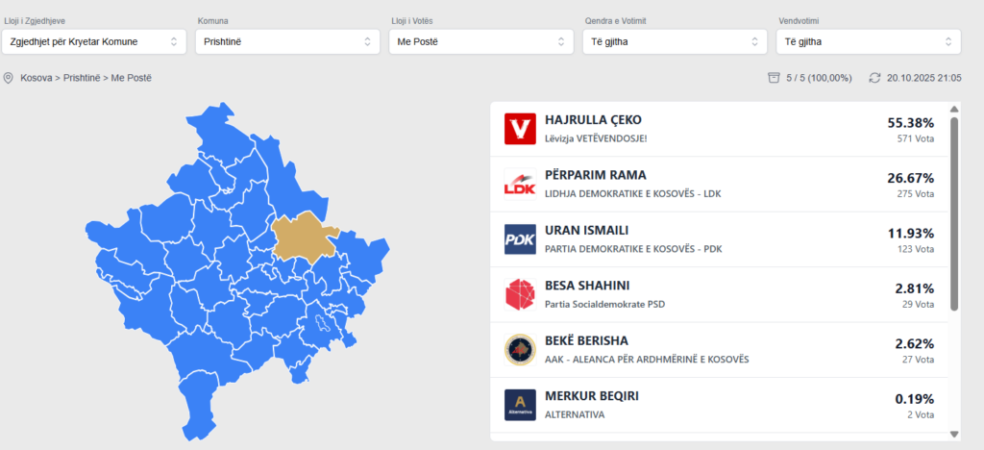
Task: Open the Vendvotimi dropdown
Action: click(x=868, y=41)
